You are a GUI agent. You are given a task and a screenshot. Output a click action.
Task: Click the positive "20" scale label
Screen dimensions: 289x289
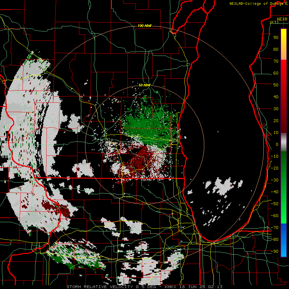point(276,120)
